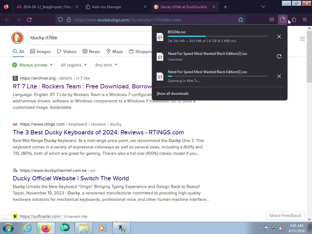Open Ducky Official Website result

(x=71, y=178)
